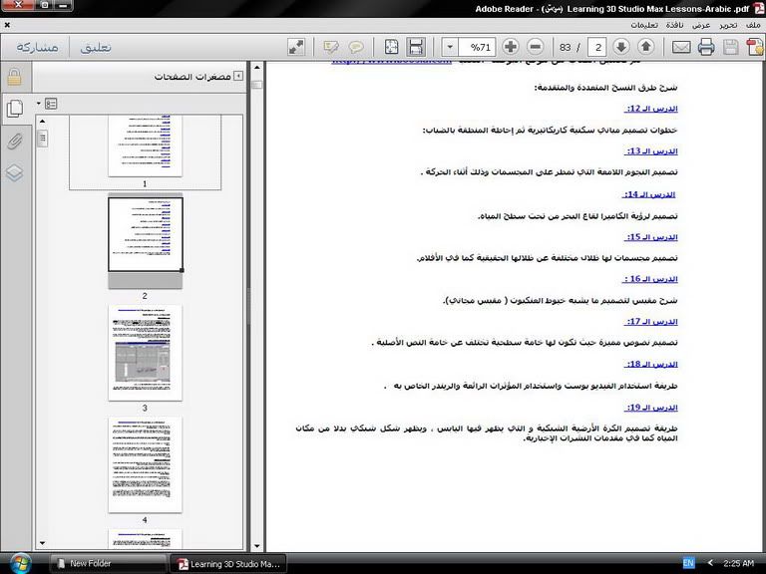Open the تعليق (Comment) pane
This screenshot has height=574, width=766.
point(96,47)
